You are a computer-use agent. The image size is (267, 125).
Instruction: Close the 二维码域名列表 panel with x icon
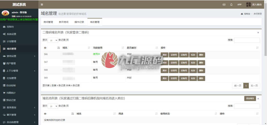[258, 32]
